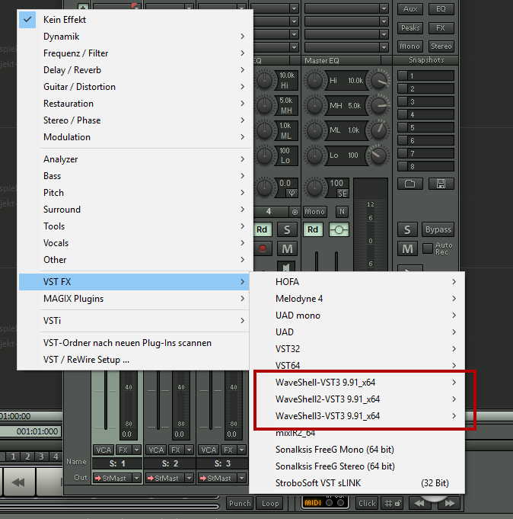Click the save snapshot floppy disk icon
Viewport: 513px width, 519px height.
pos(441,184)
